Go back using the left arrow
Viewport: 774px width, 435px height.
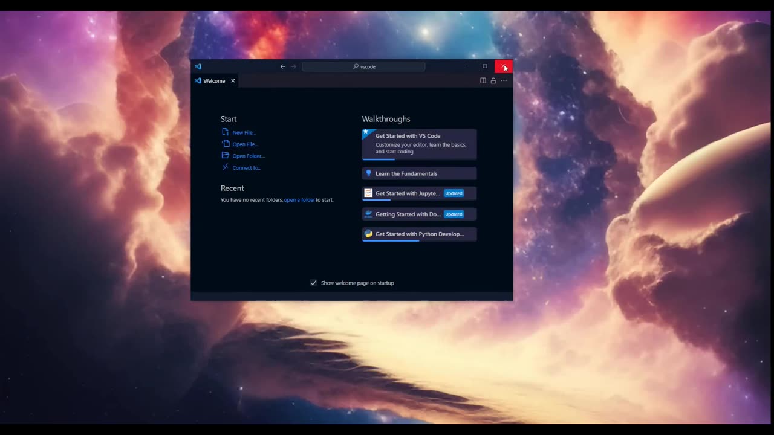pyautogui.click(x=282, y=66)
